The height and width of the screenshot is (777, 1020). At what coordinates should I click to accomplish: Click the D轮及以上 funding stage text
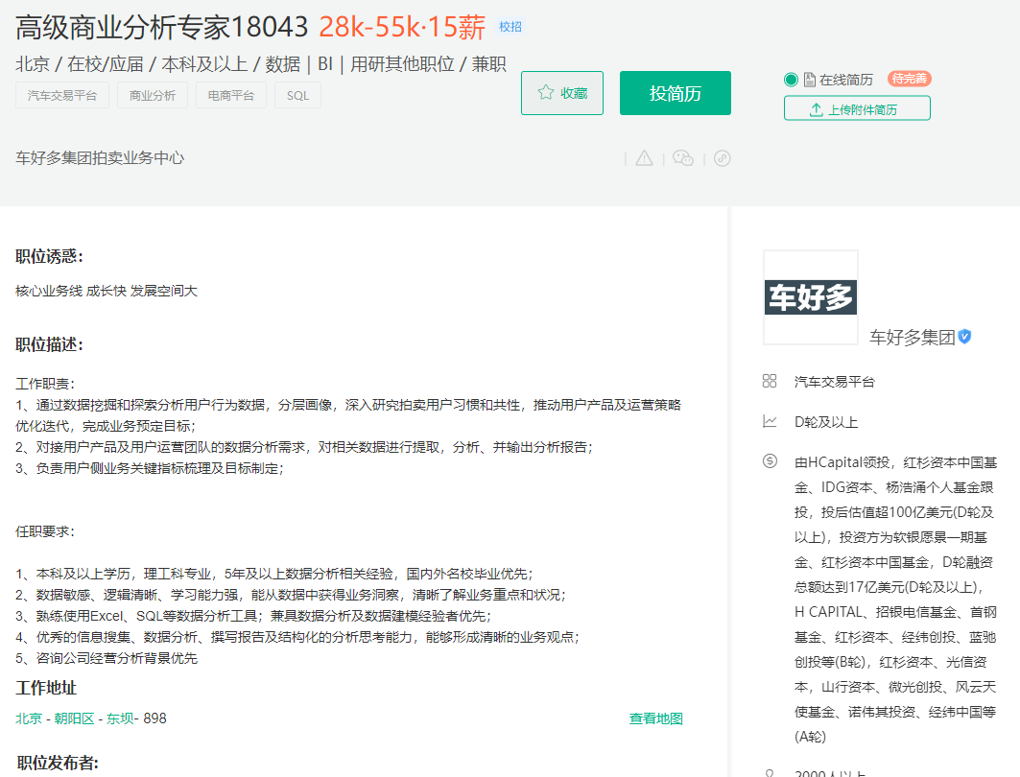[x=826, y=422]
